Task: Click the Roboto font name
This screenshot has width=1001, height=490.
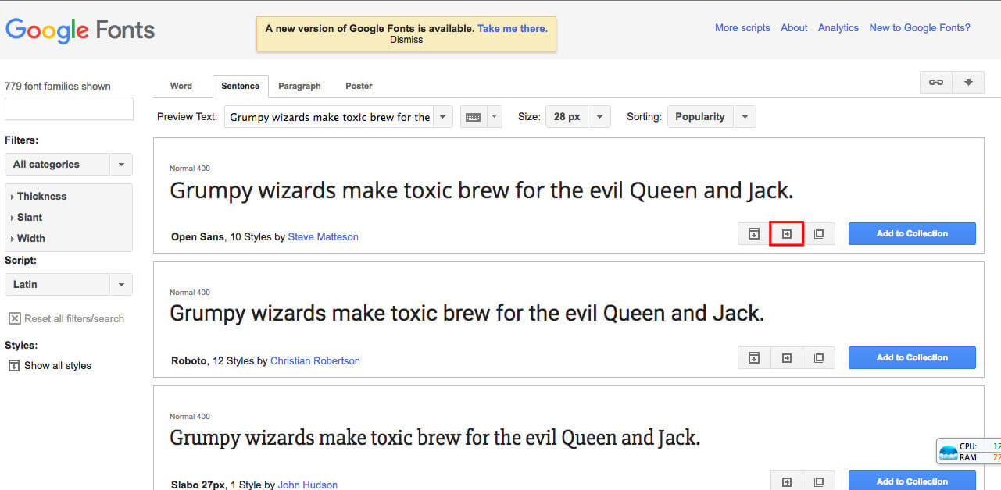Action: [x=189, y=361]
